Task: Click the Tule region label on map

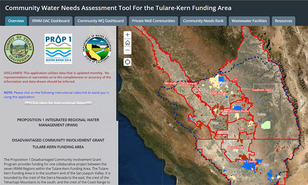Action: tap(241, 129)
